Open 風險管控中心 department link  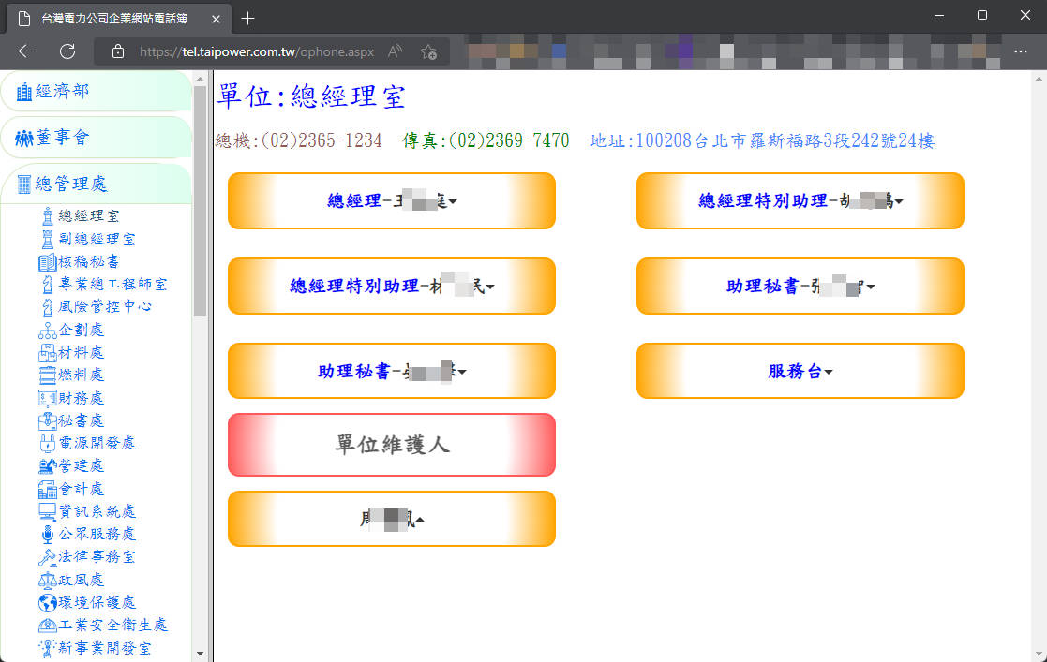tap(105, 307)
